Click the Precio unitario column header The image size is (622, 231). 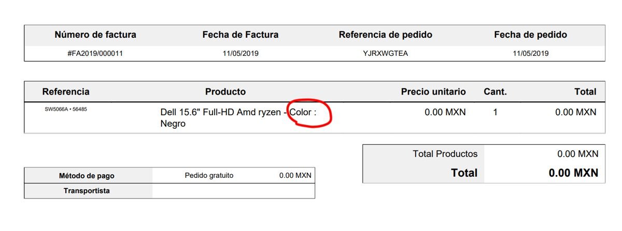point(433,92)
